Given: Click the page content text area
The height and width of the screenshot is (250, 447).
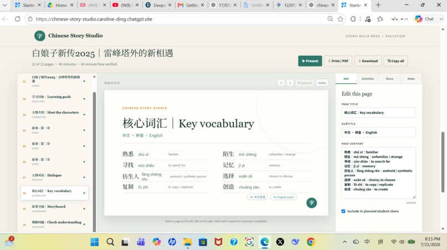Looking at the screenshot, I should (x=379, y=173).
